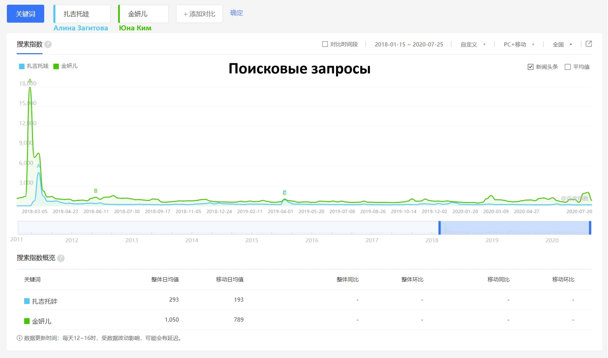
Task: Toggle the blue 扎吉托娃 legend swatch
Action: click(22, 66)
